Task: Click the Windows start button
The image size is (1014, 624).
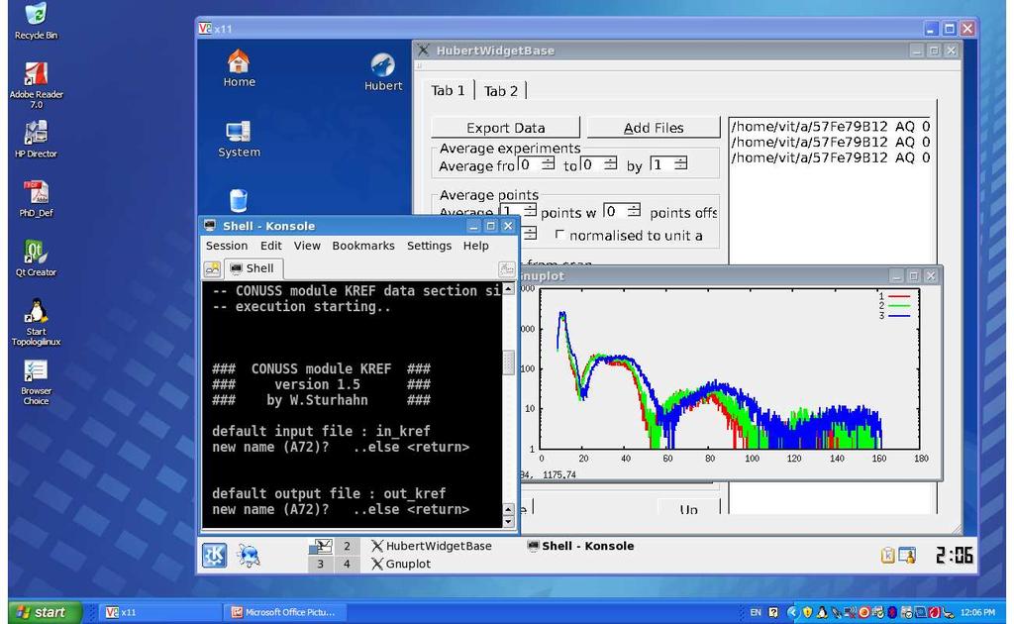Action: coord(46,612)
